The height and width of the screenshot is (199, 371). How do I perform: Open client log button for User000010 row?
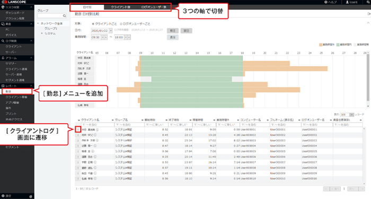pyautogui.click(x=78, y=179)
